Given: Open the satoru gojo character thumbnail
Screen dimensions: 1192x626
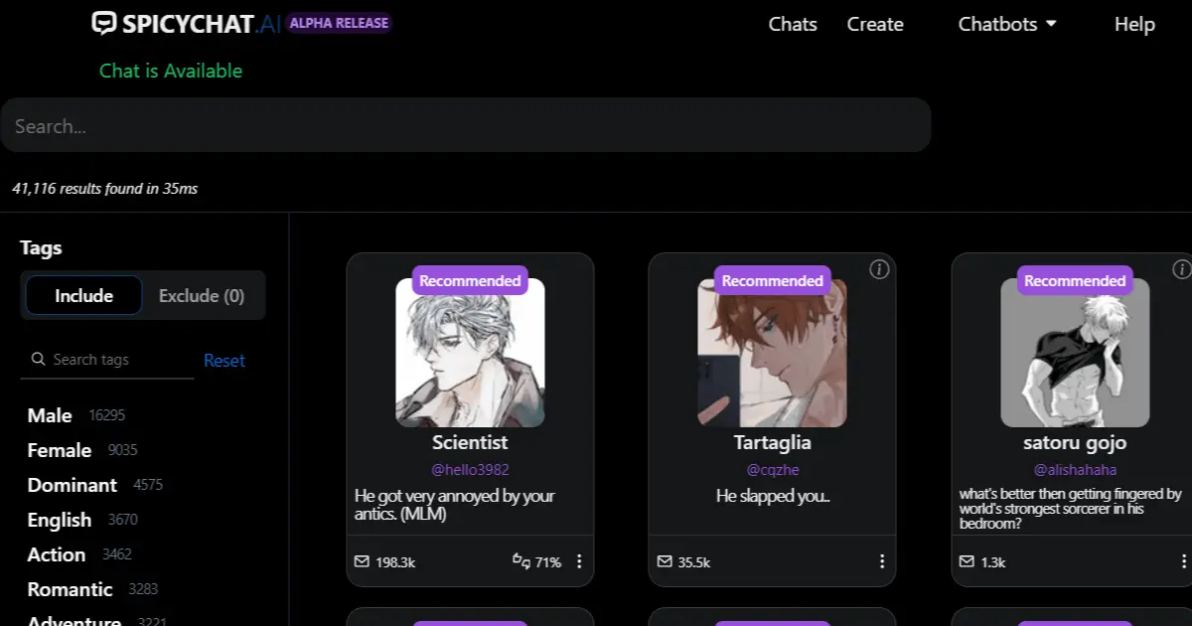Looking at the screenshot, I should click(1075, 353).
